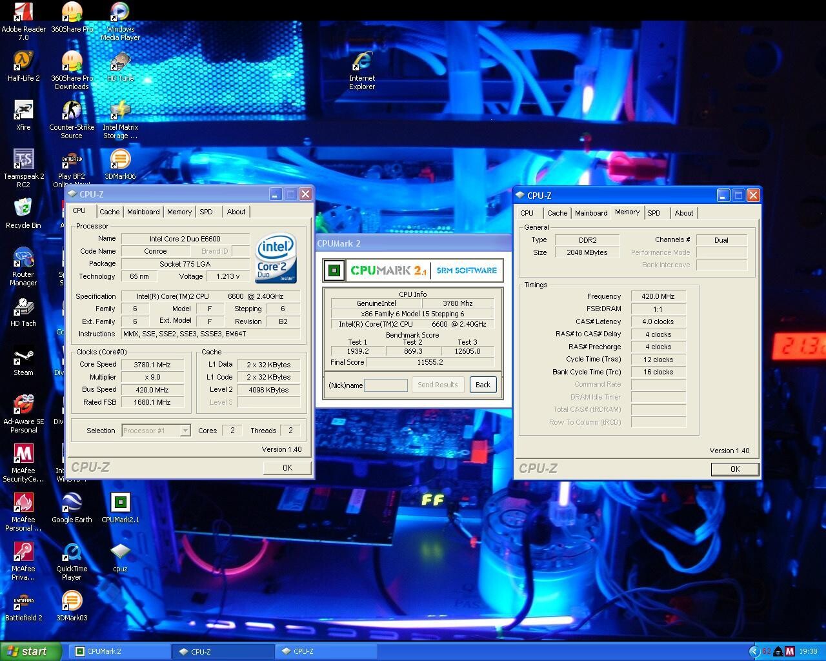Screen dimensions: 826x661
Task: Click OK in the CPU-Z CPU window
Action: [287, 468]
